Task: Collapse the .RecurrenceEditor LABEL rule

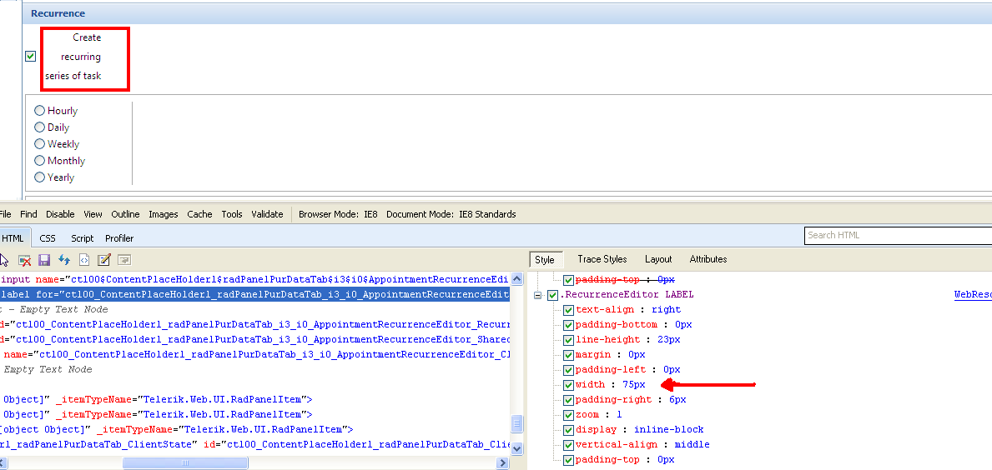Action: point(539,295)
